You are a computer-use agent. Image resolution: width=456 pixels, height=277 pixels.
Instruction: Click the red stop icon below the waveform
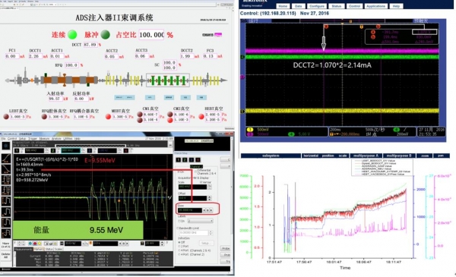click(35, 244)
